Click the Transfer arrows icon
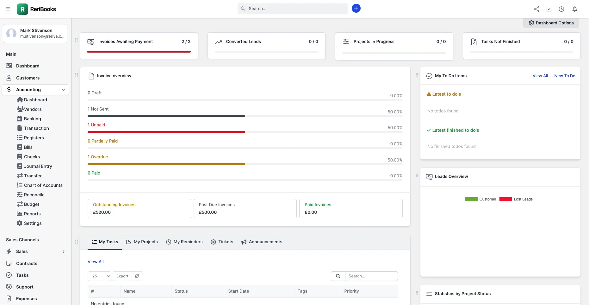Image resolution: width=589 pixels, height=305 pixels. click(20, 176)
